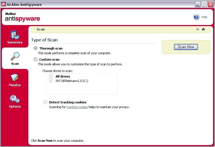The width and height of the screenshot is (215, 147).
Task: Toggle the XPCOEPlatinumv2.0 (C:) checkbox
Action: tap(51, 81)
